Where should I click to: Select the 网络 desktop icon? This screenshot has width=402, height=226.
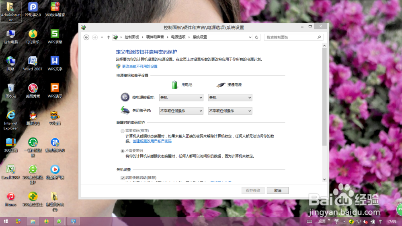click(11, 64)
